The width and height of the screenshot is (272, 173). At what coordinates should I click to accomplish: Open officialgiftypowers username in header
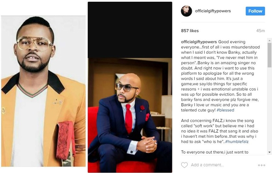point(213,11)
